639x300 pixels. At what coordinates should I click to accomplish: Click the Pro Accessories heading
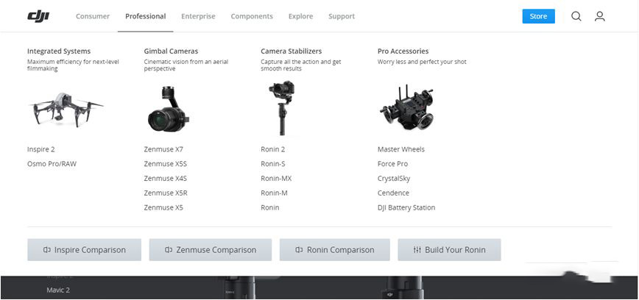[x=403, y=51]
